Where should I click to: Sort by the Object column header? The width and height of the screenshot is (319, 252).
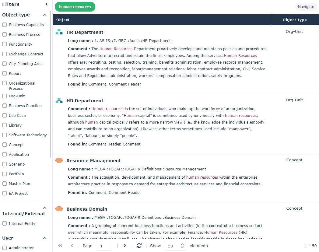tap(63, 20)
